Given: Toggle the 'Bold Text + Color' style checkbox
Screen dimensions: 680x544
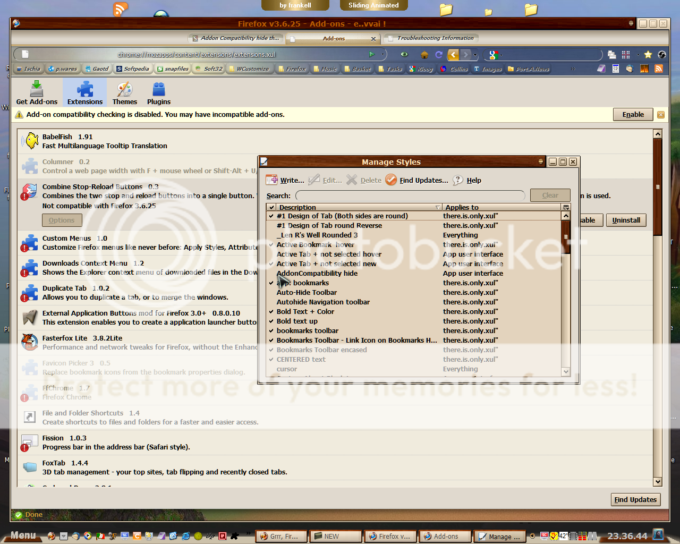Looking at the screenshot, I should point(271,312).
